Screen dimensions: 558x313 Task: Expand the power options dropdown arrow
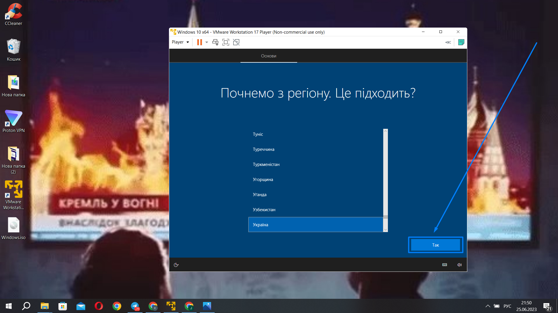207,42
